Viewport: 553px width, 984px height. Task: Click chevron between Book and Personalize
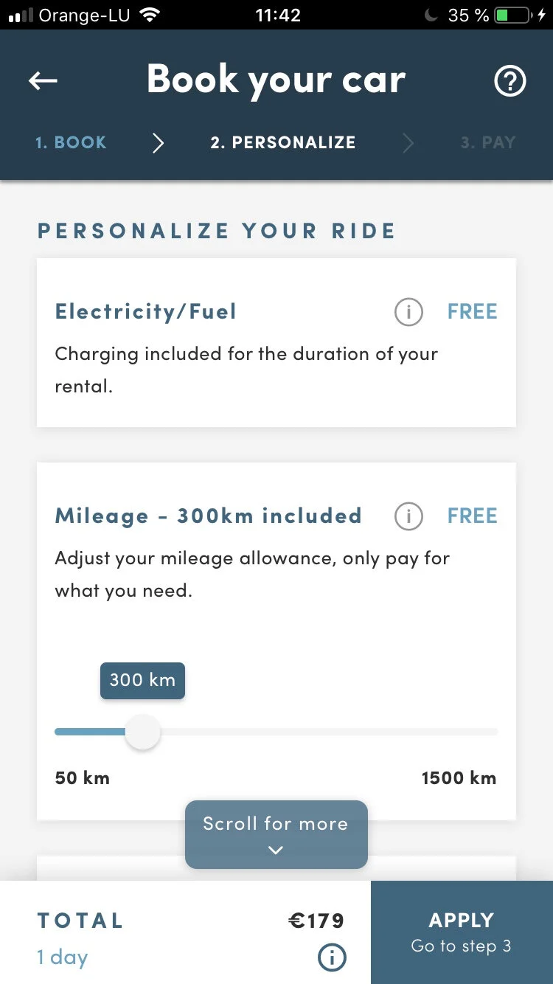pyautogui.click(x=158, y=143)
